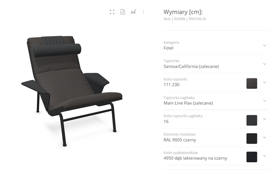Choose the RAL 9005 czarny swatch

(252, 138)
